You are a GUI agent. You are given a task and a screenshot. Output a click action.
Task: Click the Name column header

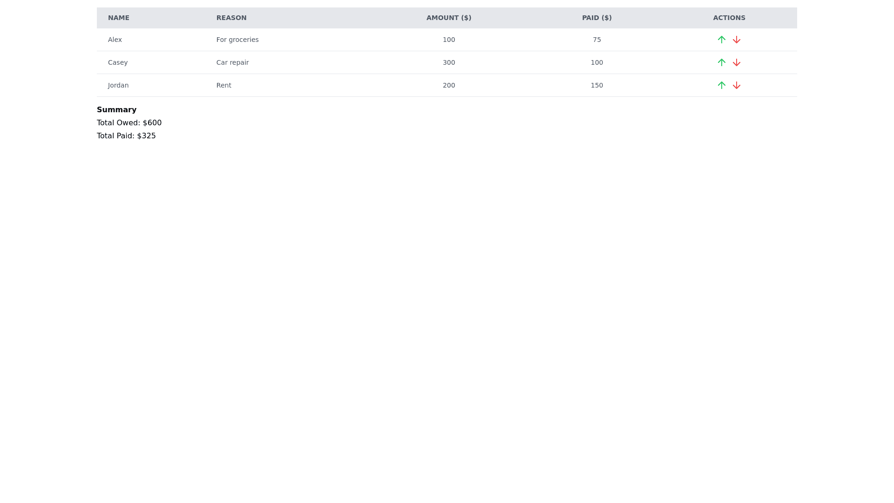pyautogui.click(x=119, y=18)
